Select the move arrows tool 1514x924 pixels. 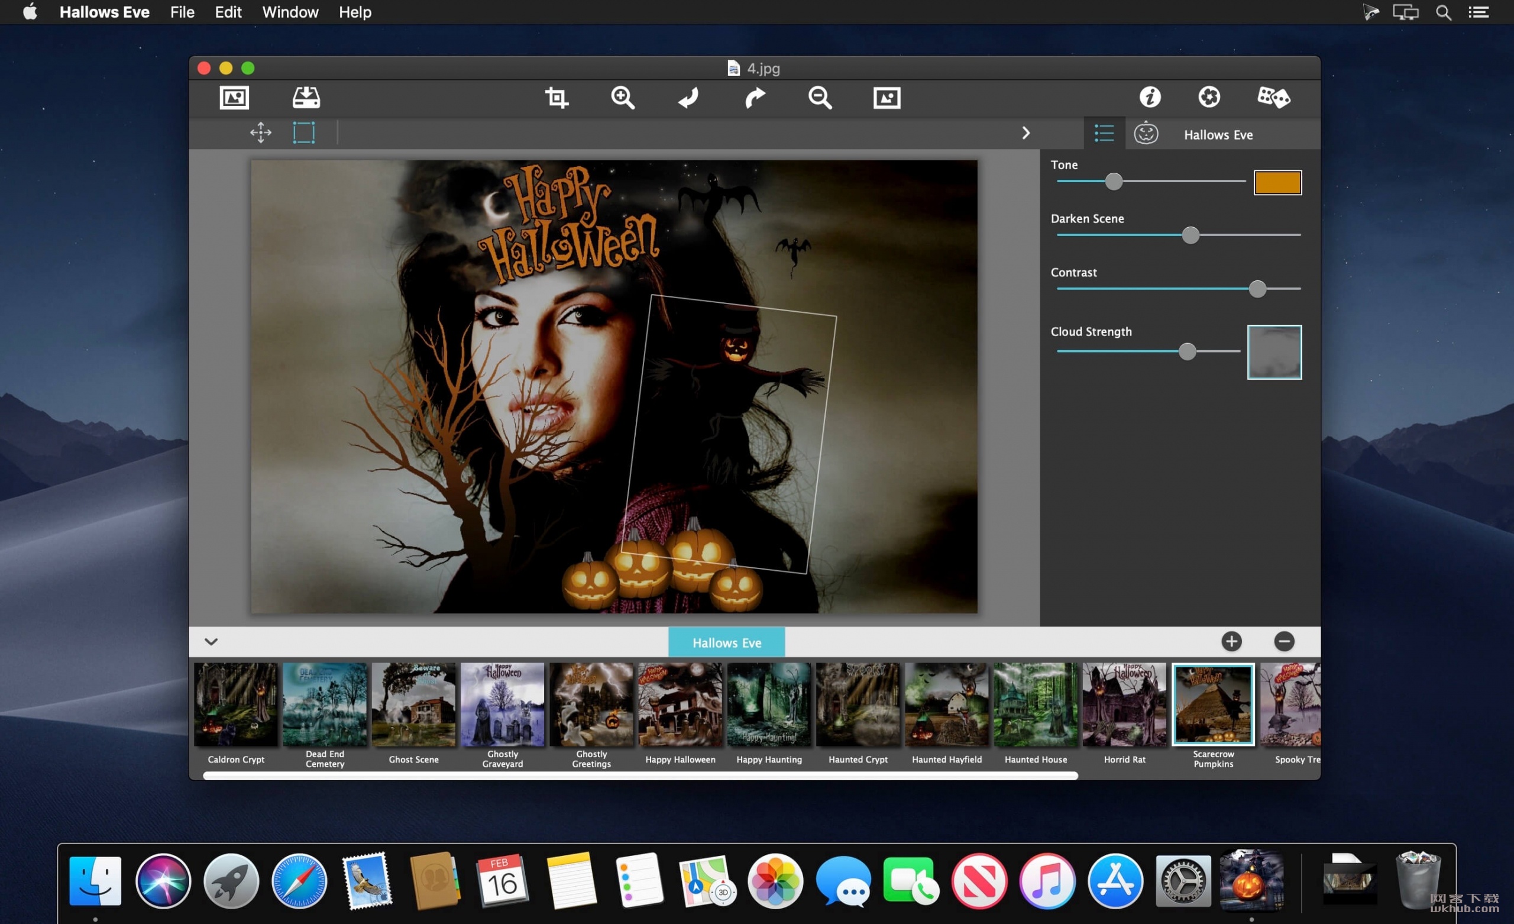[x=261, y=133]
